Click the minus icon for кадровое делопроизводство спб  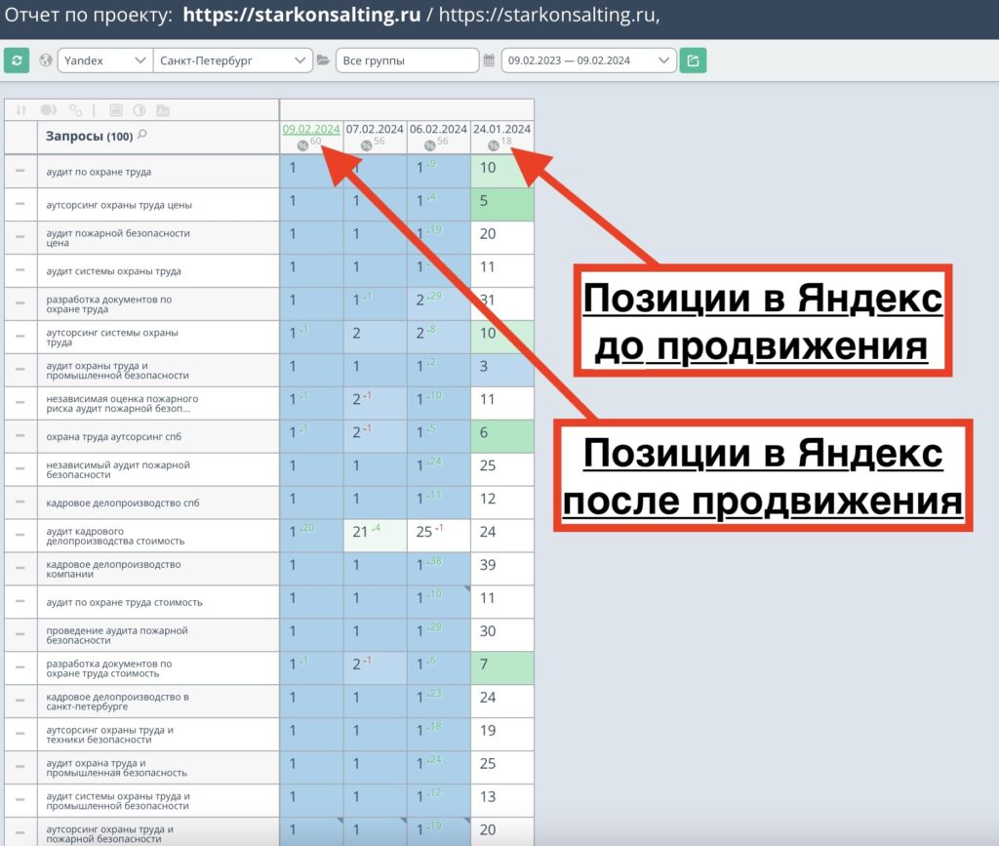(20, 502)
